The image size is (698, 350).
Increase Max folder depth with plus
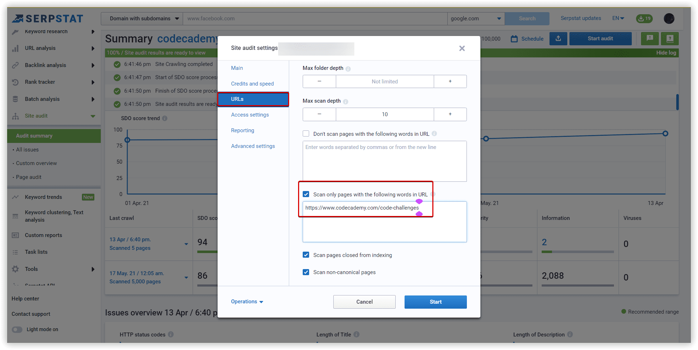(450, 81)
